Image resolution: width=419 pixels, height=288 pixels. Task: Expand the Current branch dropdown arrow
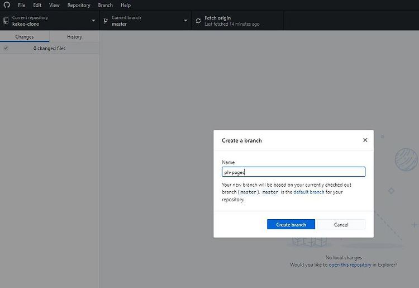(x=185, y=21)
